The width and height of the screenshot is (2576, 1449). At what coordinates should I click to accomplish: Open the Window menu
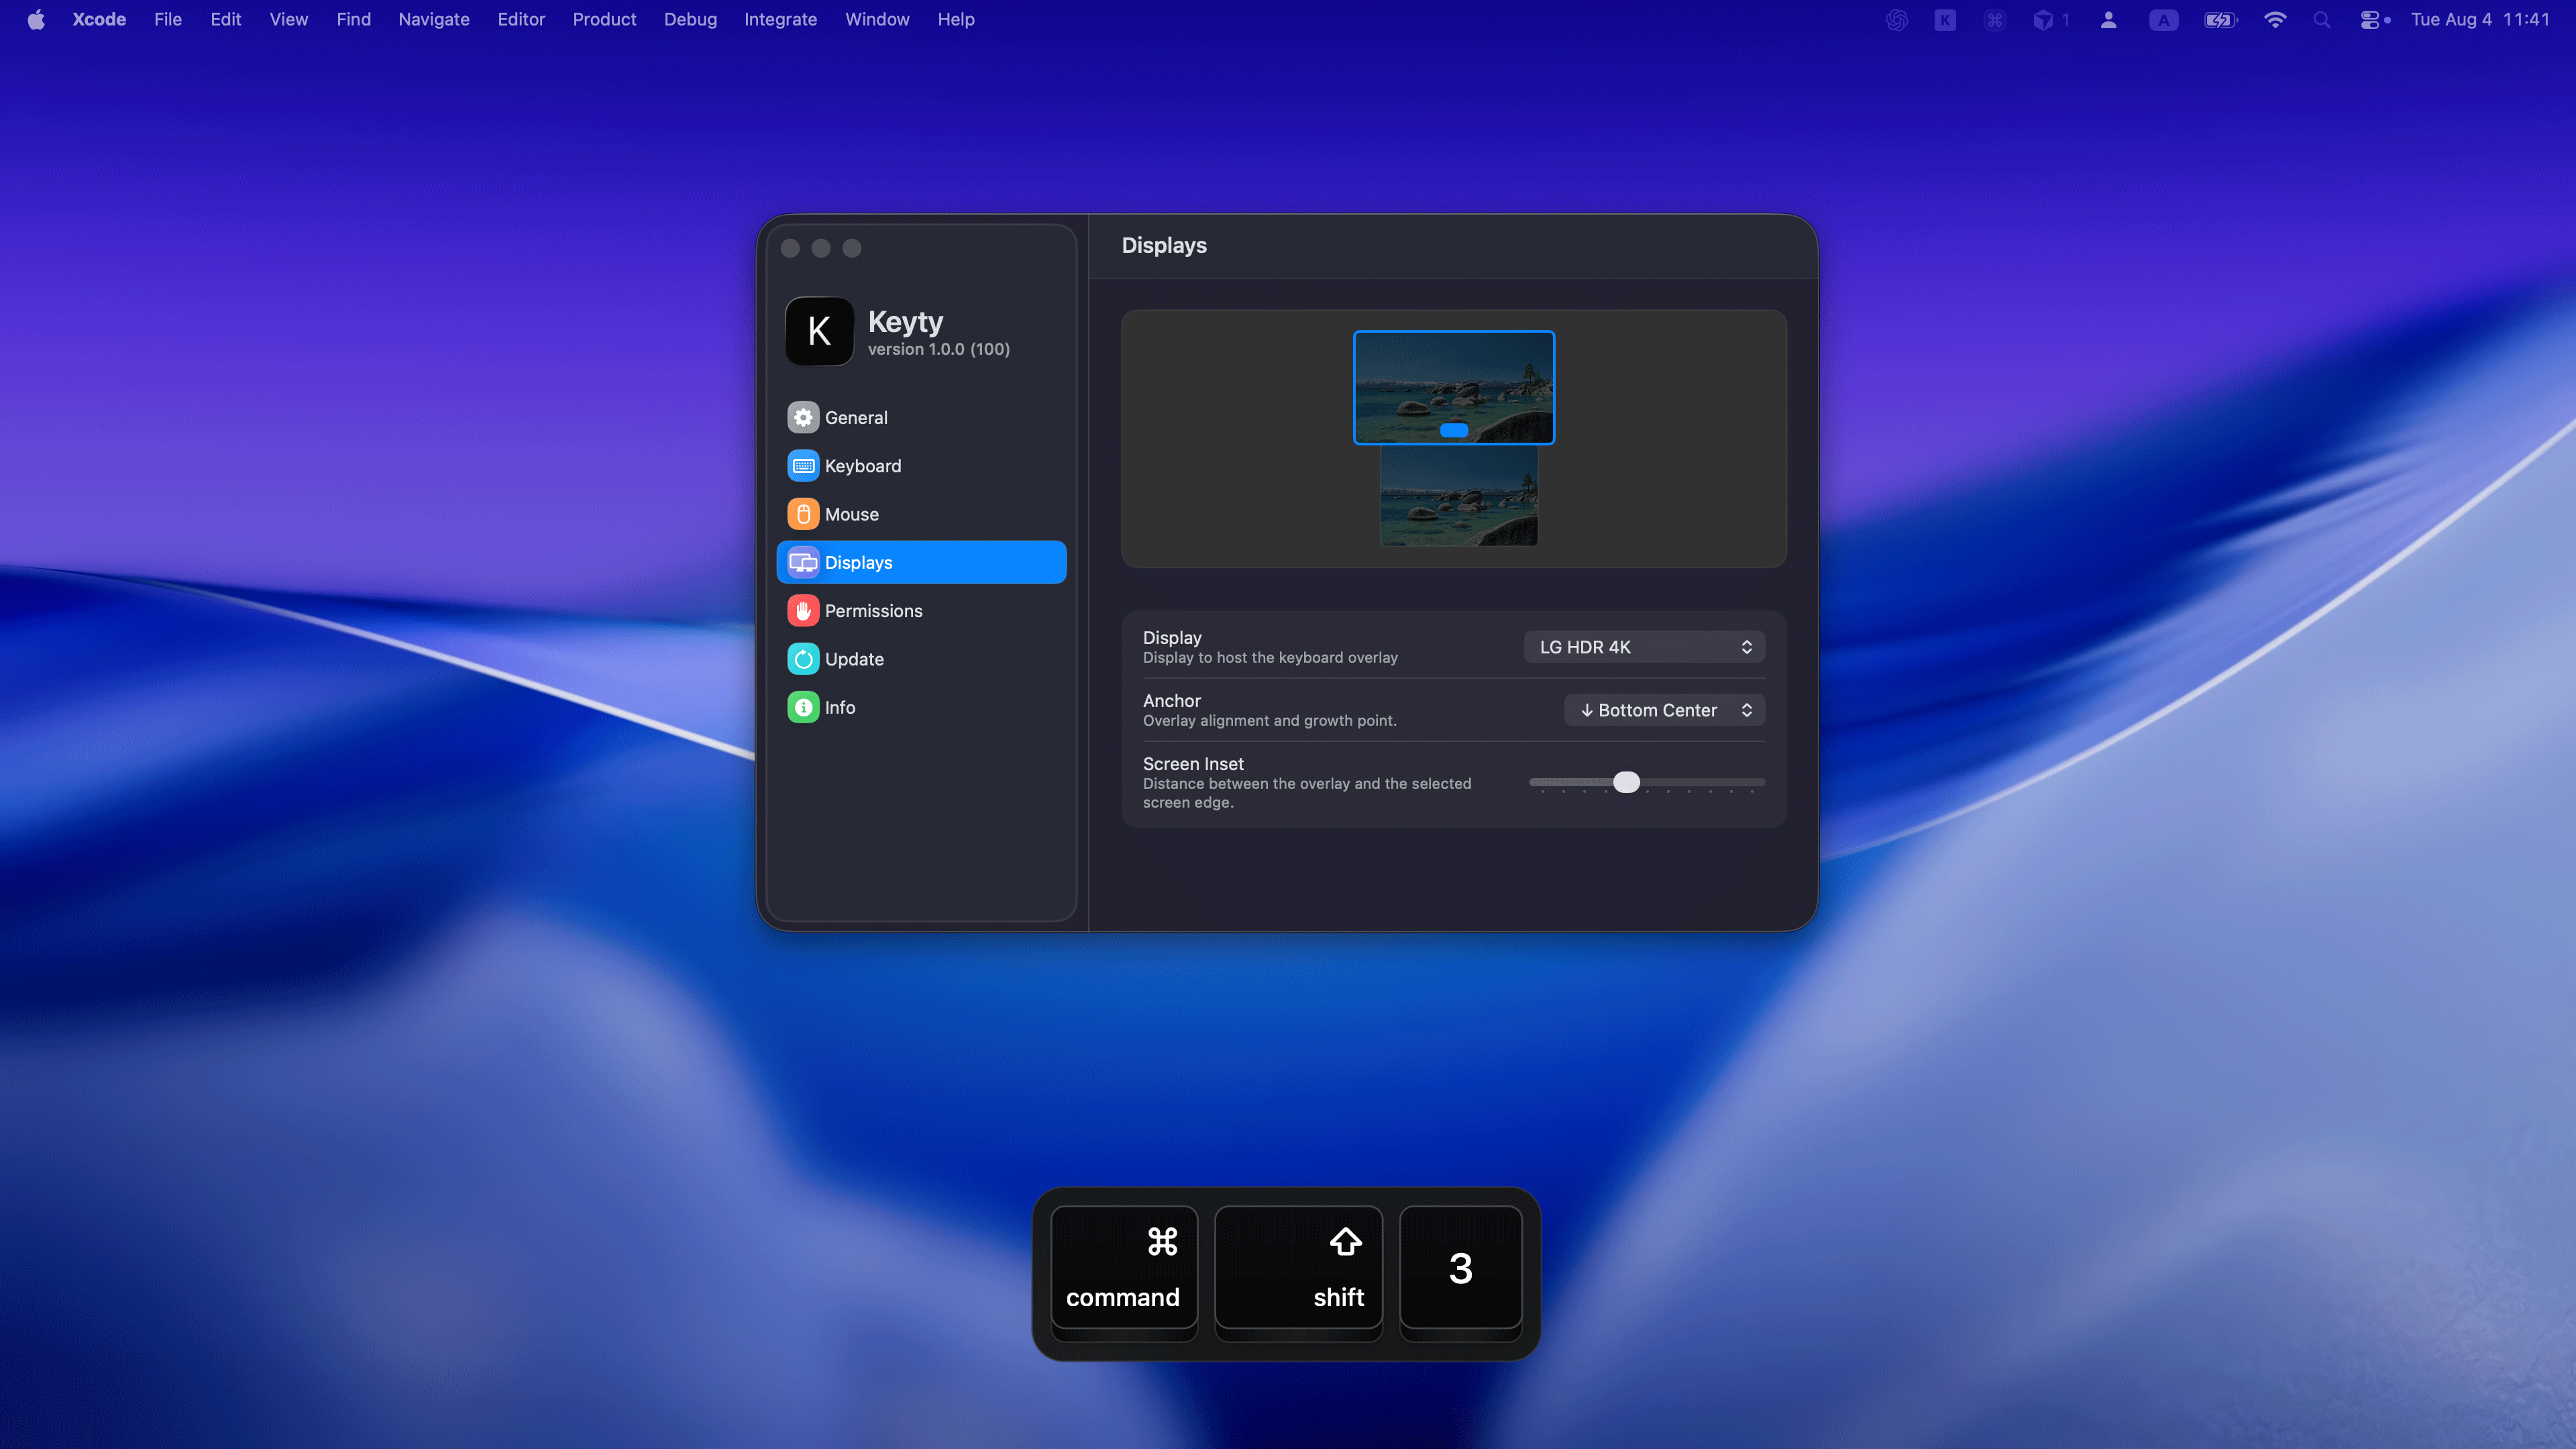tap(877, 20)
